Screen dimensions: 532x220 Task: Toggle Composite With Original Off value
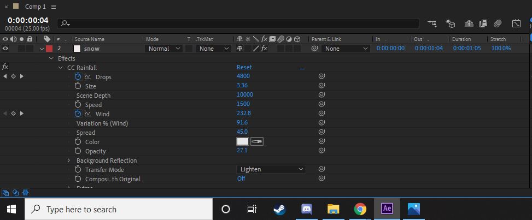(241, 179)
